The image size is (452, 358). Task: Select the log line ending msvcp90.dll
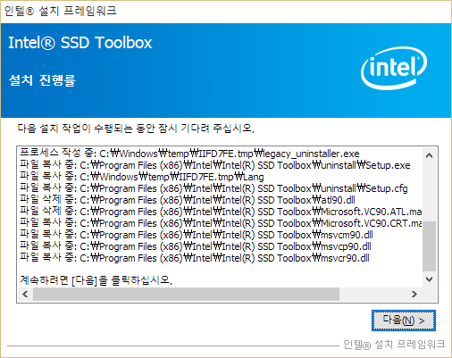click(196, 246)
